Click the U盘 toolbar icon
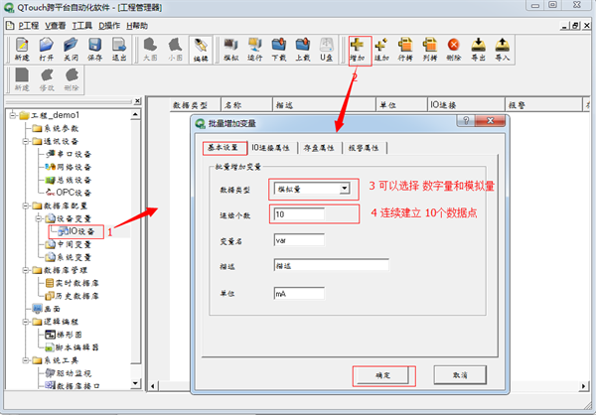 click(x=326, y=49)
